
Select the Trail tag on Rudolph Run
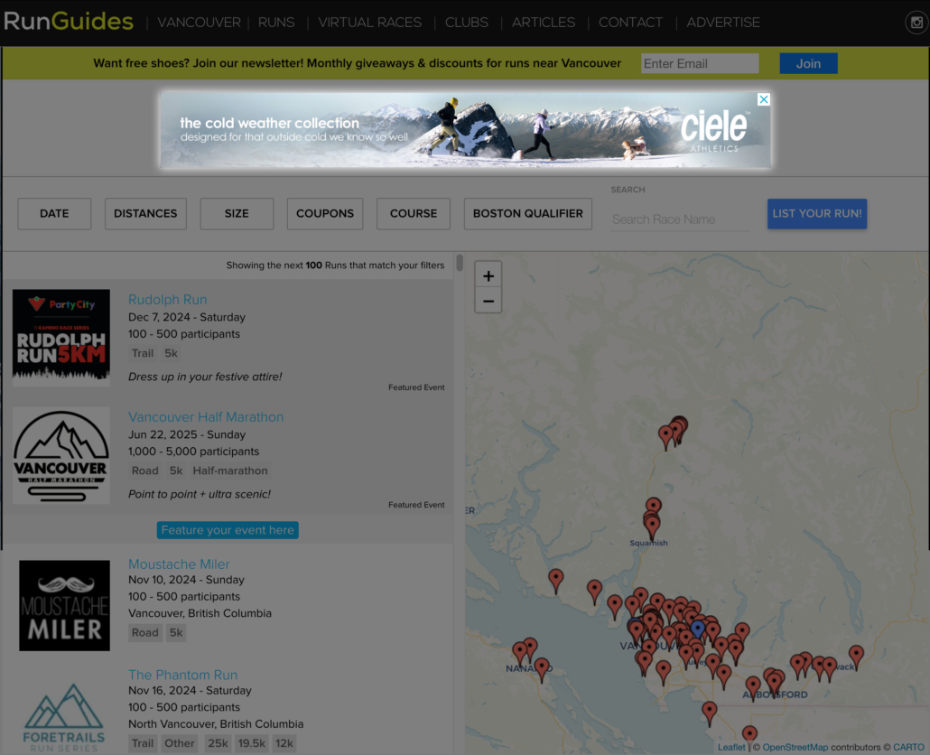(x=143, y=353)
